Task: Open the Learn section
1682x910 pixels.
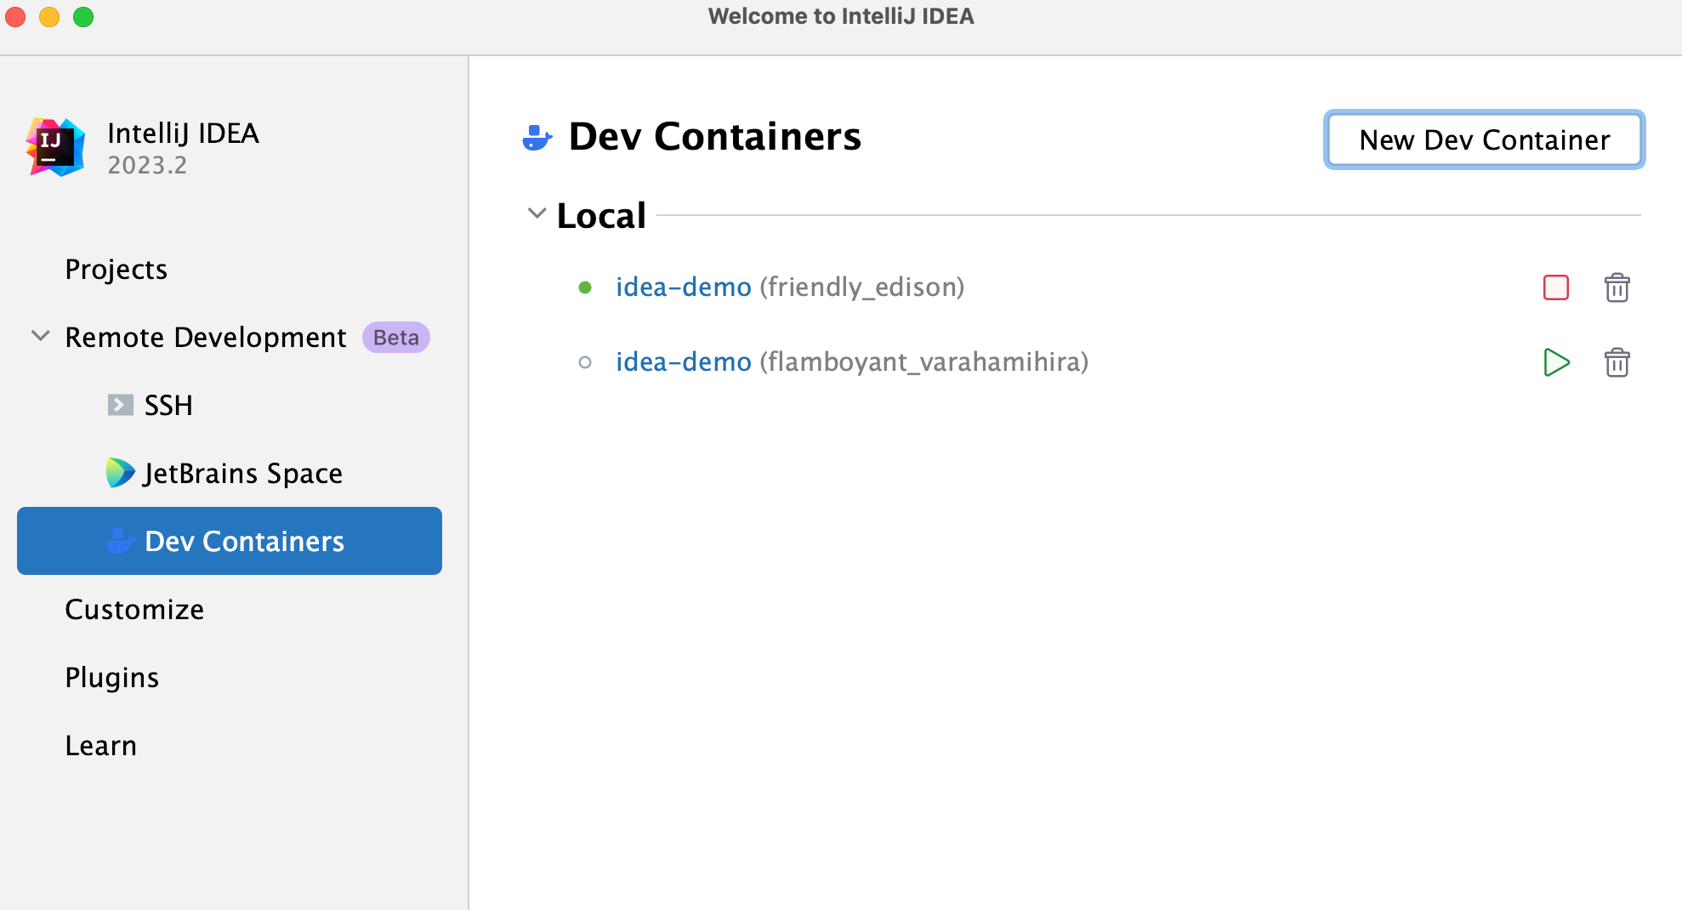Action: click(x=101, y=745)
